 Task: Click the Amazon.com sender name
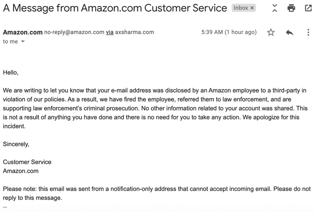[x=23, y=32]
